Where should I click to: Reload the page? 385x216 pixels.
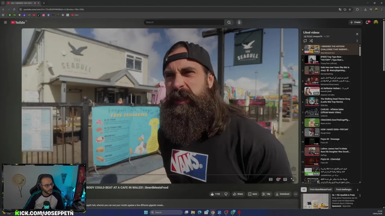(14, 9)
